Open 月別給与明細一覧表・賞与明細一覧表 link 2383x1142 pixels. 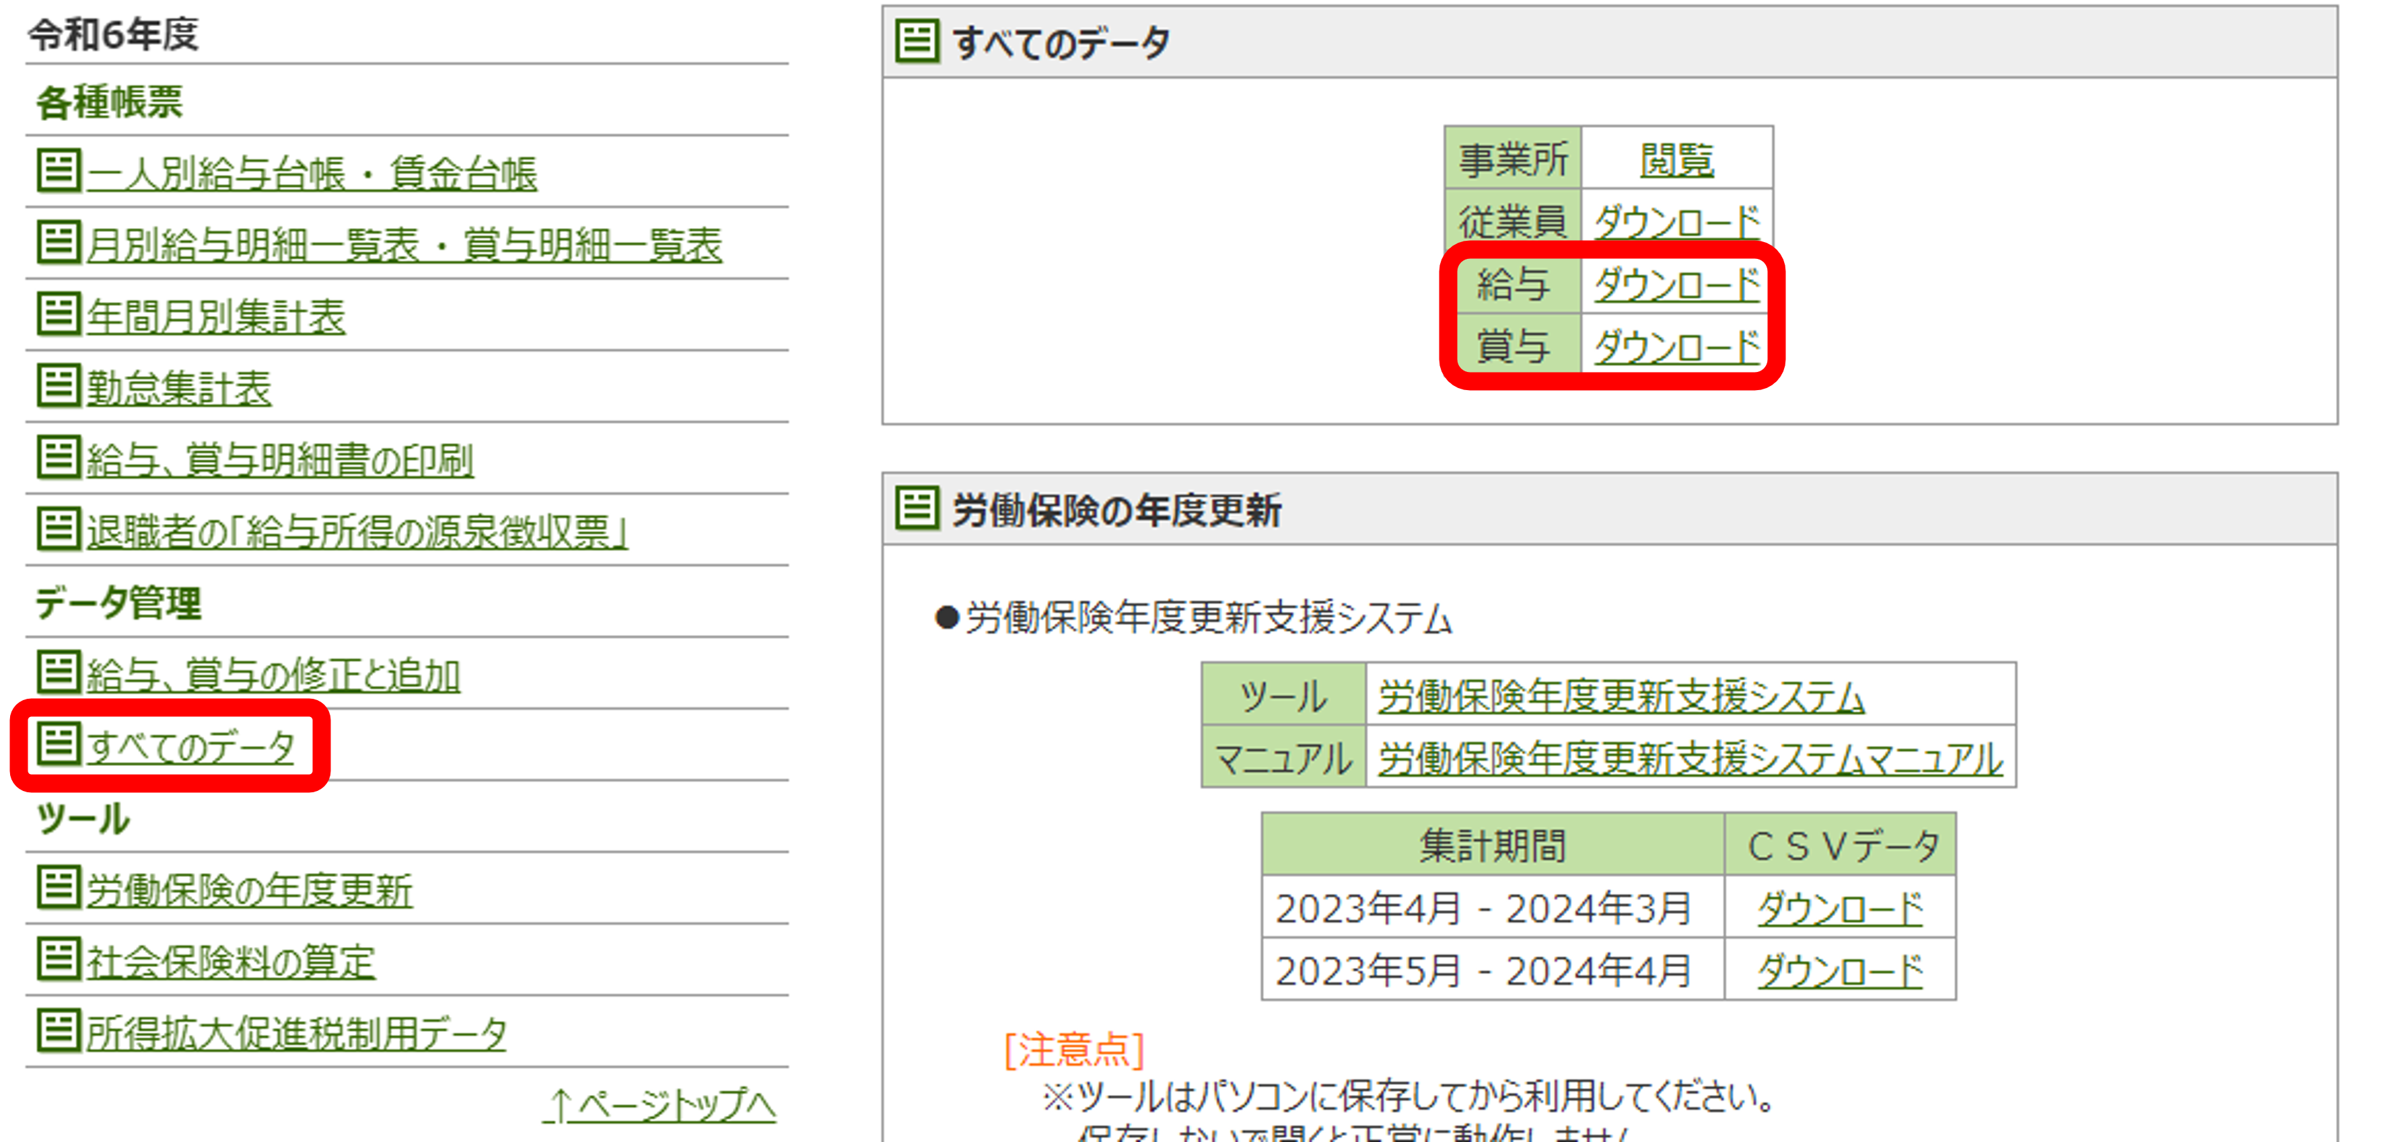pyautogui.click(x=403, y=245)
